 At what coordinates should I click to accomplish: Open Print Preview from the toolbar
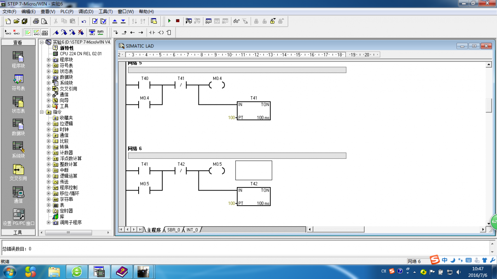point(45,21)
